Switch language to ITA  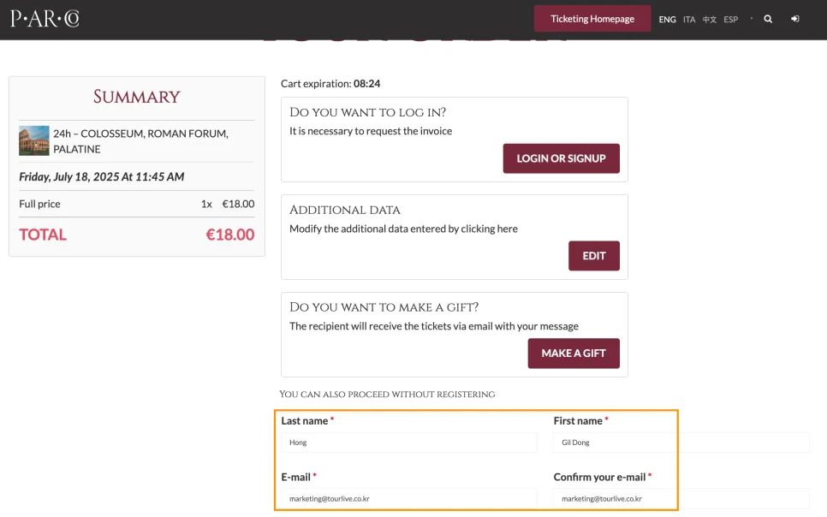point(689,19)
